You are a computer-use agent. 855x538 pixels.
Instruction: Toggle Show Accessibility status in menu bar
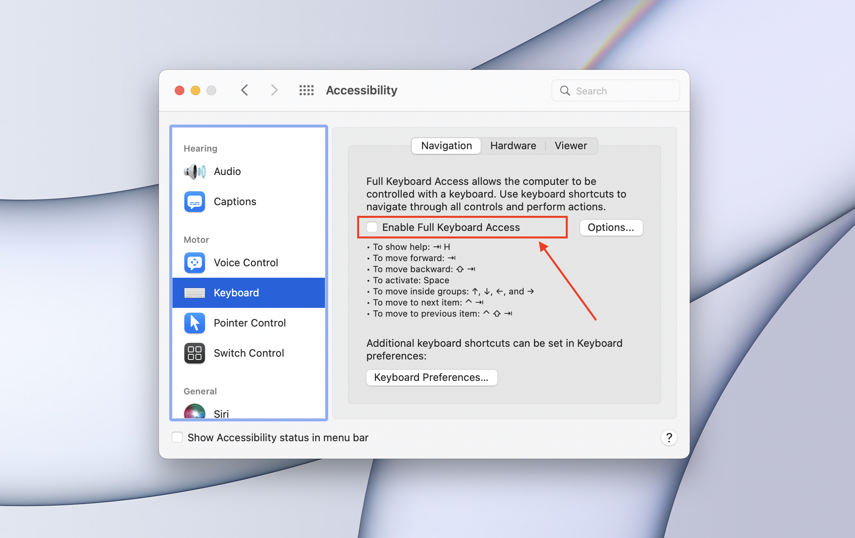177,438
